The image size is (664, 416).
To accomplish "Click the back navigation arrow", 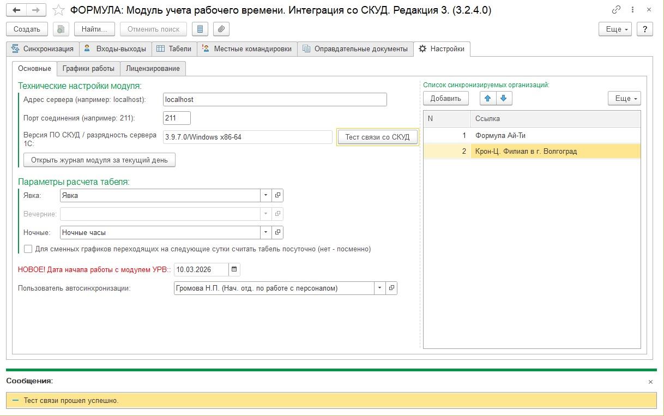I will [x=17, y=10].
